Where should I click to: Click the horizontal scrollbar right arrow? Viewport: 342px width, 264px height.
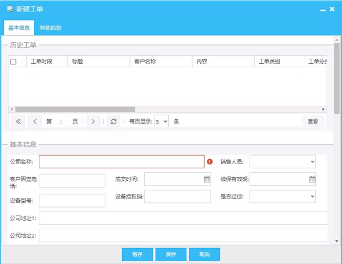[x=324, y=109]
